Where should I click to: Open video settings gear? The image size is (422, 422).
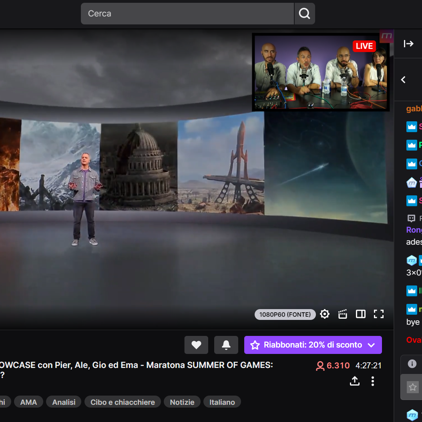[x=325, y=314]
